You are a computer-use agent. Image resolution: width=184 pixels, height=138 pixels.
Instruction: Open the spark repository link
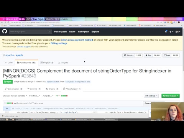click(x=19, y=55)
